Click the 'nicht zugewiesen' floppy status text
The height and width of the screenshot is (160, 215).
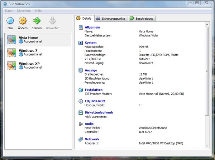pos(96,116)
